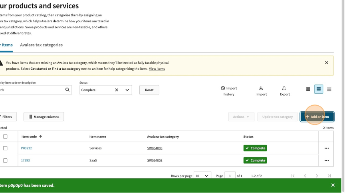Click the Item name column header
This screenshot has width=345, height=193.
pyautogui.click(x=98, y=136)
